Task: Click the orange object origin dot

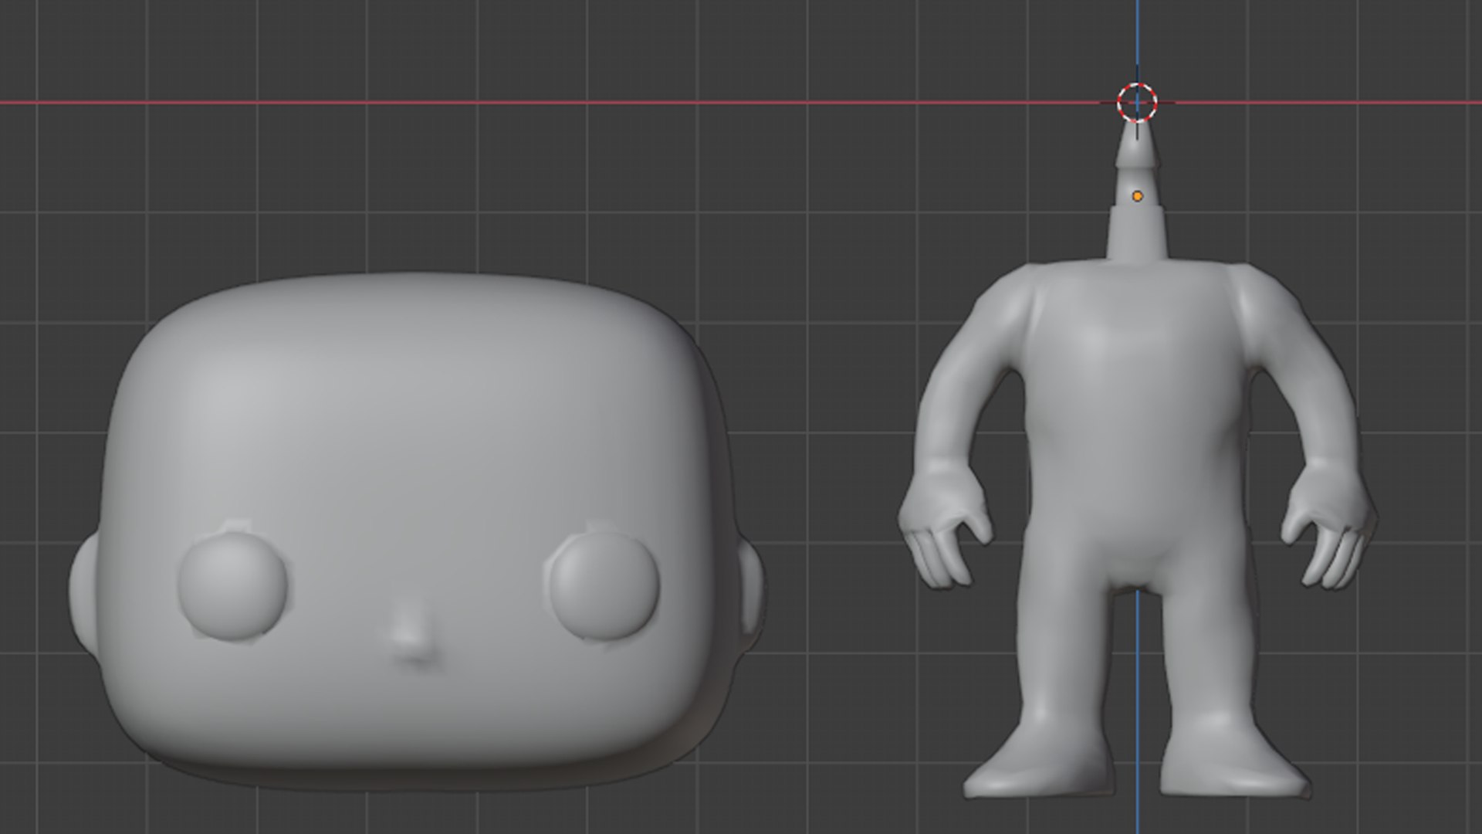Action: [x=1137, y=196]
